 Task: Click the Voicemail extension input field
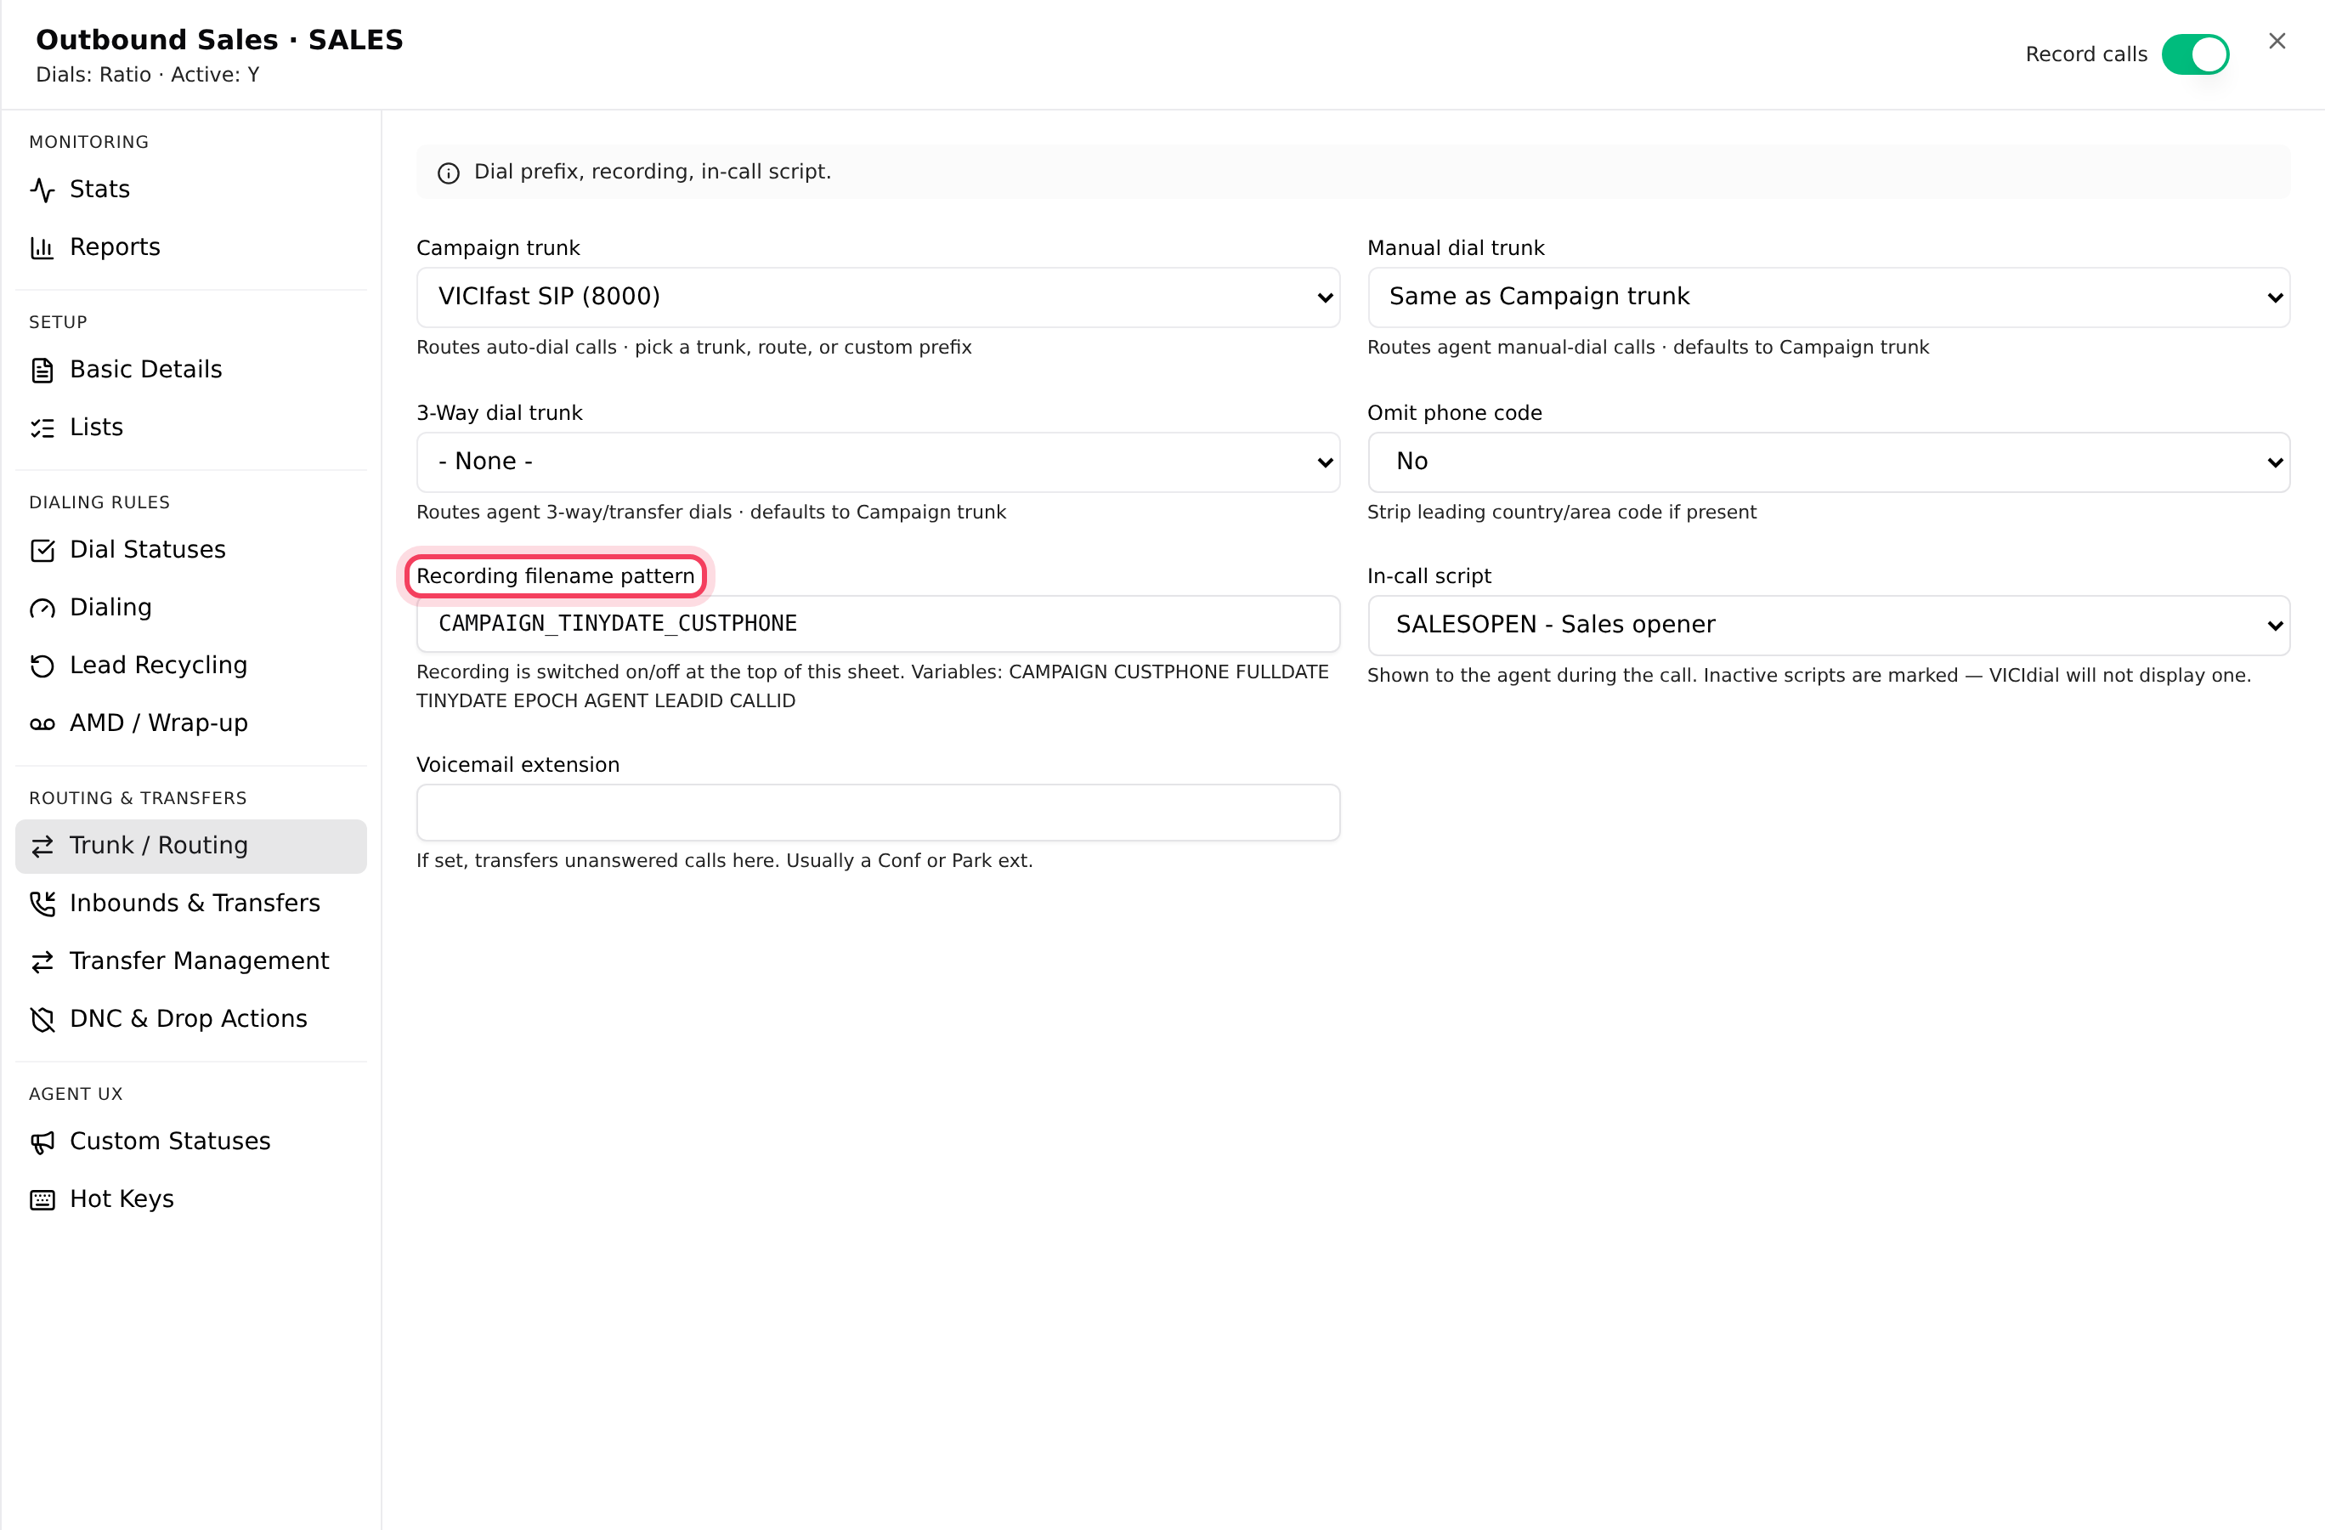point(877,812)
